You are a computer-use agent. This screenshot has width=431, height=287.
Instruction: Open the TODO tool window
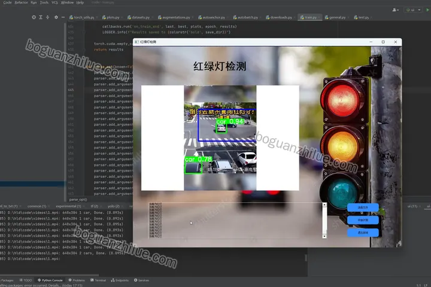(x=26, y=280)
